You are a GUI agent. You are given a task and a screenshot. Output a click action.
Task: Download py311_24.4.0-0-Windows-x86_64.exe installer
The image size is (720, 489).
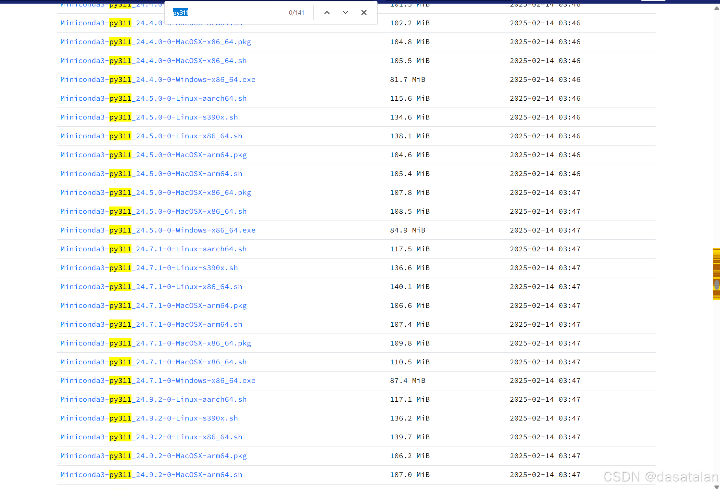(158, 79)
